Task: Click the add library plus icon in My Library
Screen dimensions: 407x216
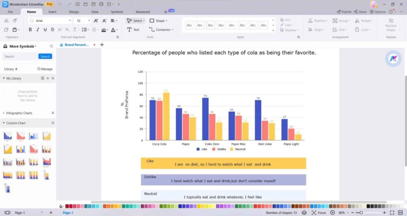Action: tap(48, 78)
